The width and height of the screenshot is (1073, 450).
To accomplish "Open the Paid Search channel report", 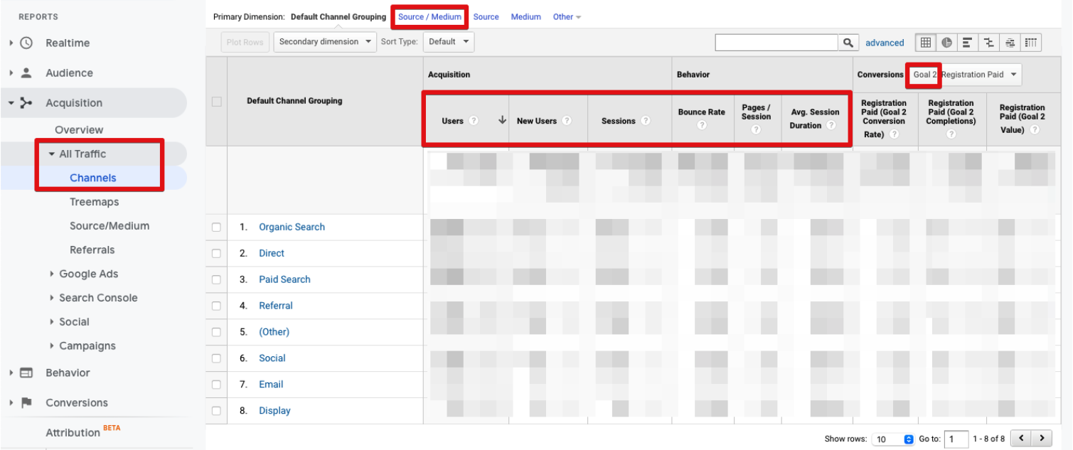I will [284, 279].
